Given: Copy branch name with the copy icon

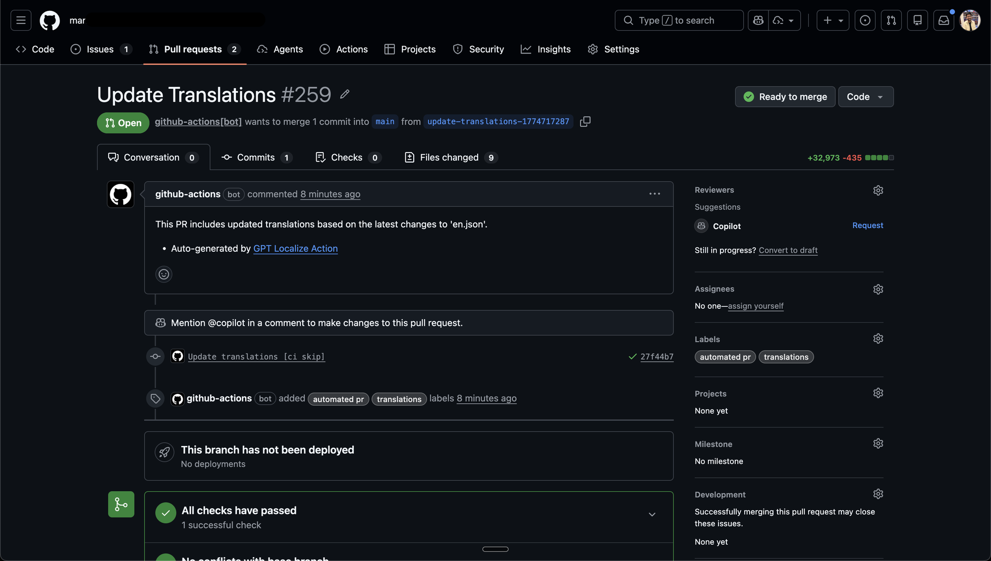Looking at the screenshot, I should [x=585, y=121].
